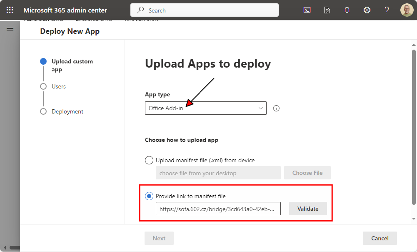Click the horizontal scroll left arrow
Viewport: 417px width, 252px height.
(x=5, y=247)
